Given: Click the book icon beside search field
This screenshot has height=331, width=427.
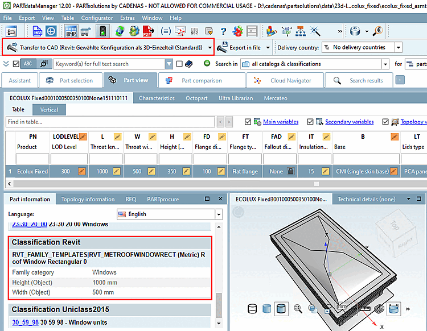Looking at the screenshot, I should pyautogui.click(x=188, y=64).
